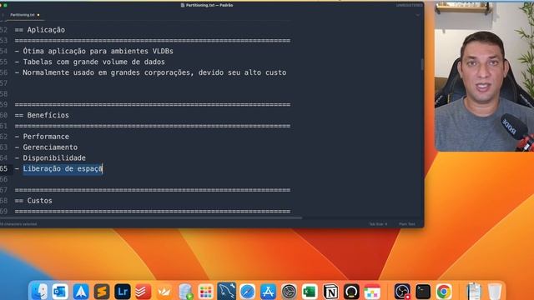This screenshot has width=534, height=300.
Task: Open the Tab Size selector in status bar
Action: click(378, 224)
